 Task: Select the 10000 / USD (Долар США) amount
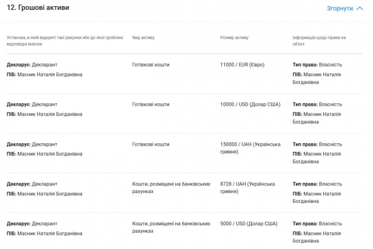(x=251, y=105)
